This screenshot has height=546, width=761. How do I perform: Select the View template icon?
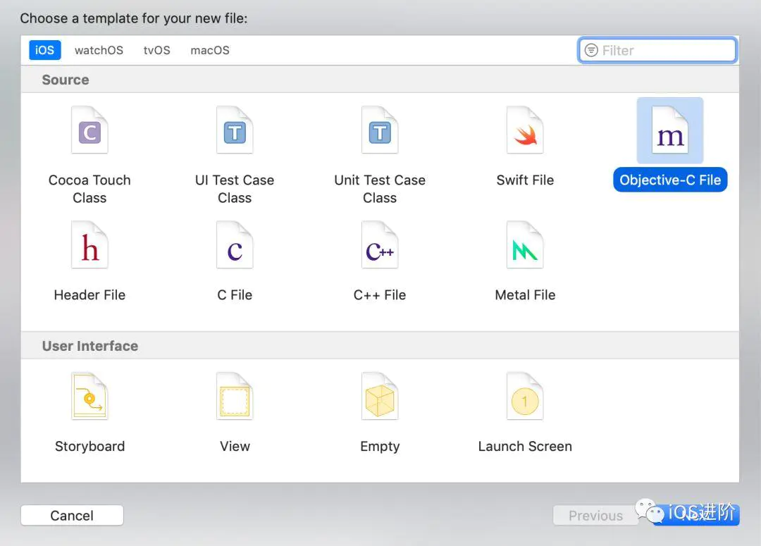235,396
